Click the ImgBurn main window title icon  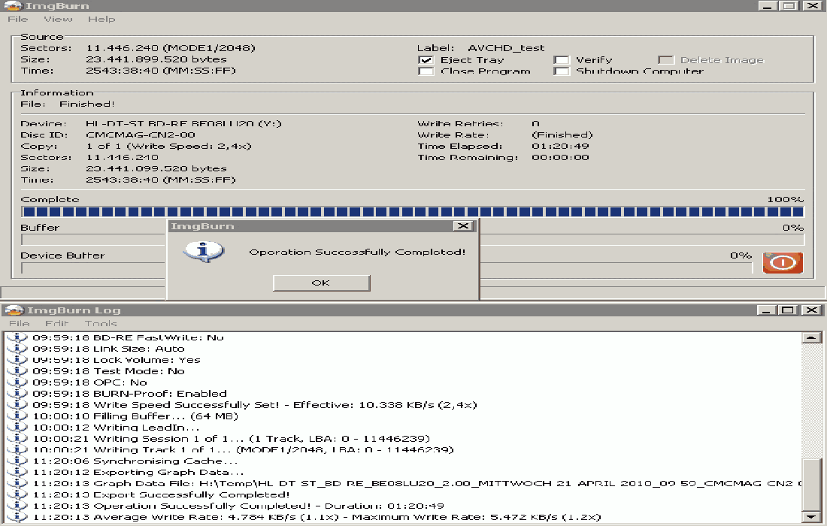coord(10,5)
